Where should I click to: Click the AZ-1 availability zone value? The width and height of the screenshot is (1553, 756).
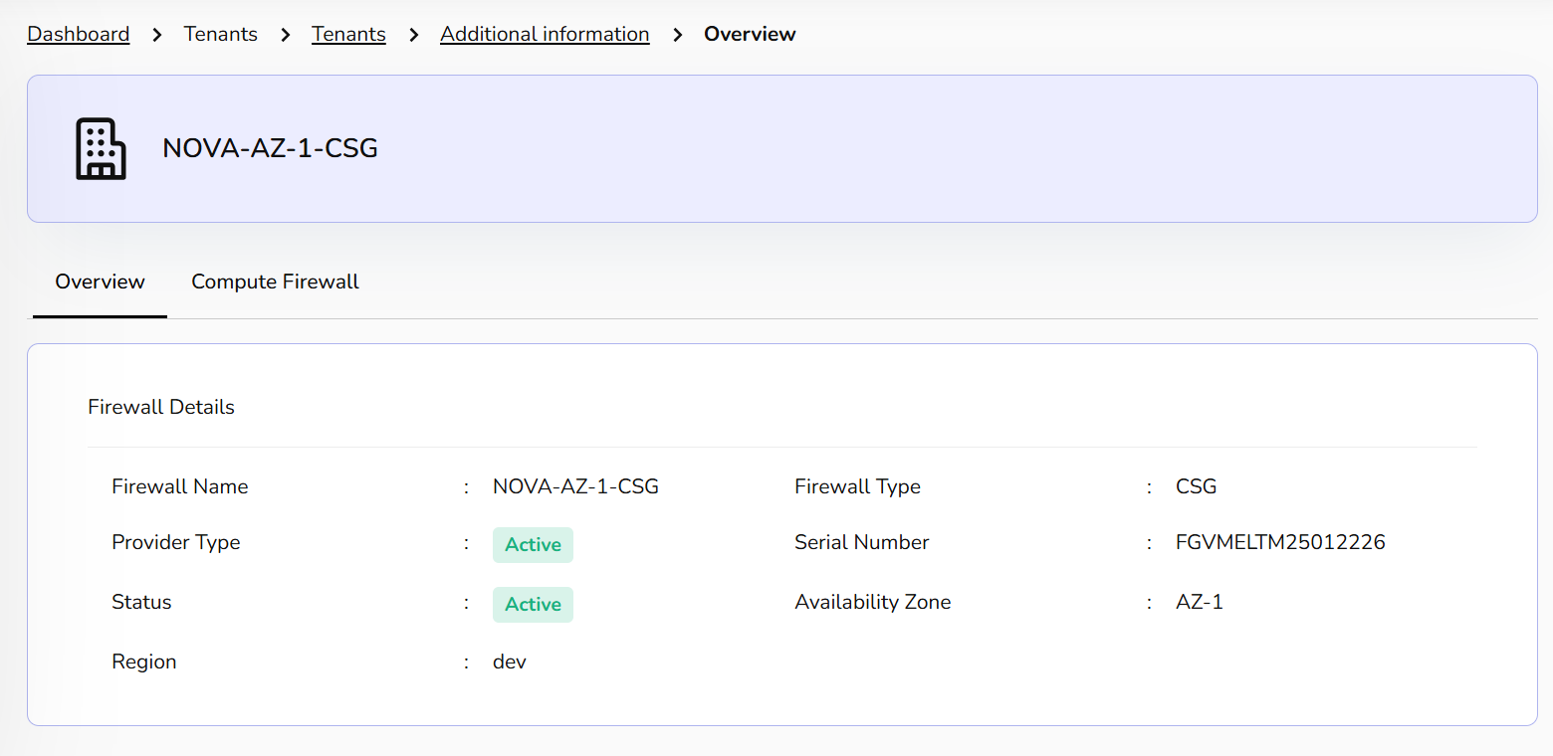click(1199, 602)
